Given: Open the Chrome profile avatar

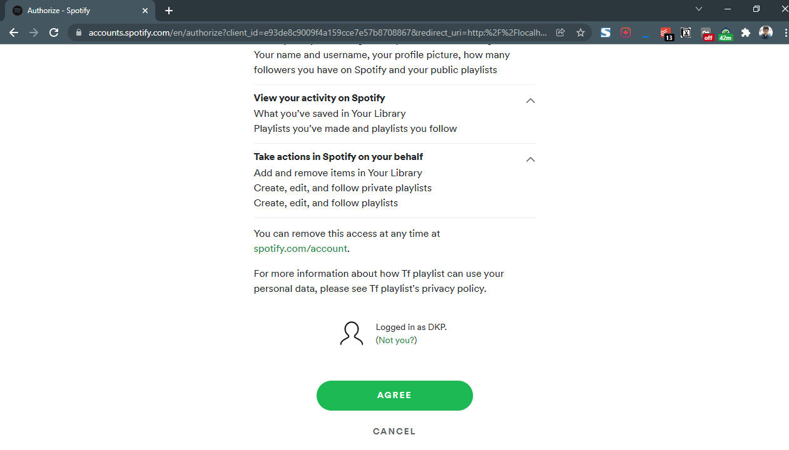Looking at the screenshot, I should (x=766, y=32).
